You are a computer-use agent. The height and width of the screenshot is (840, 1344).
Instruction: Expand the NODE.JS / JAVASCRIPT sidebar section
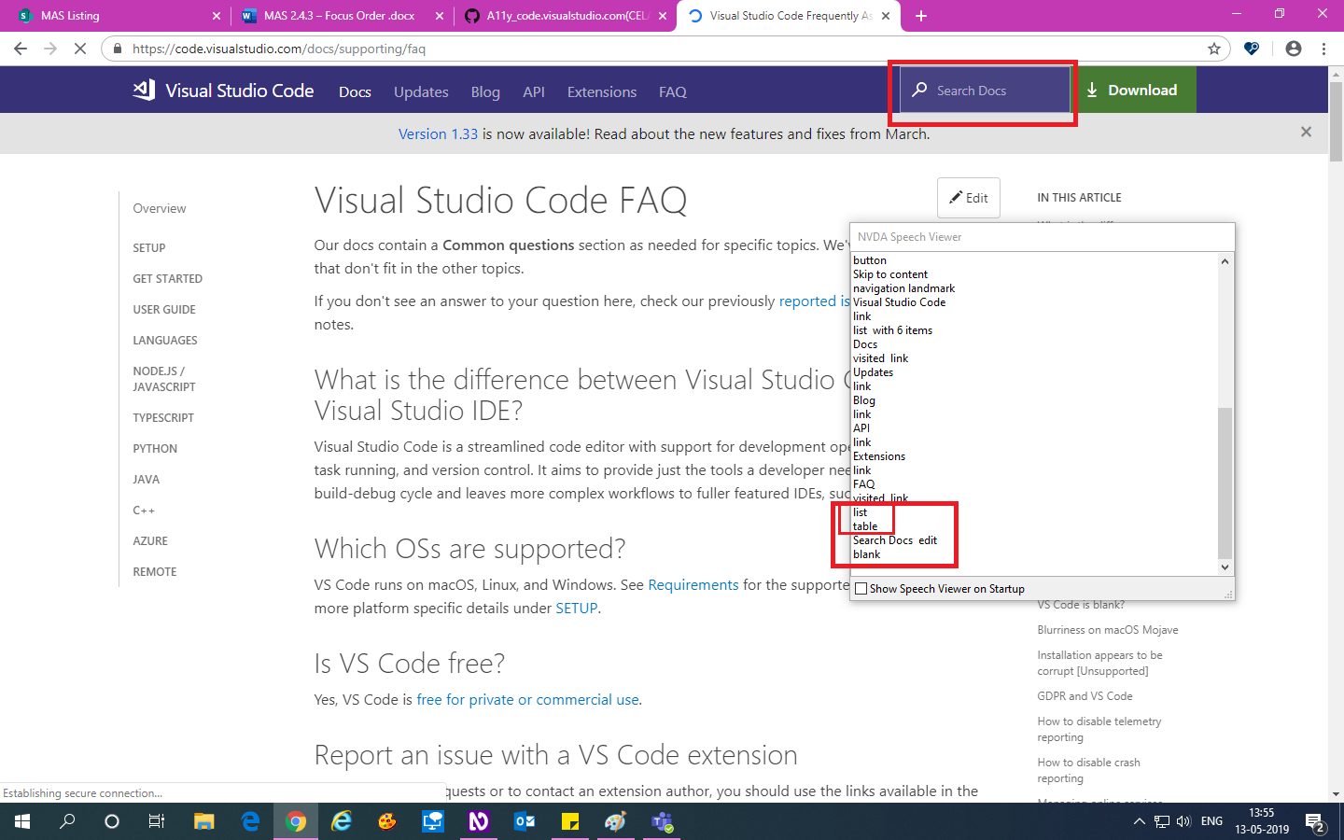[x=164, y=378]
